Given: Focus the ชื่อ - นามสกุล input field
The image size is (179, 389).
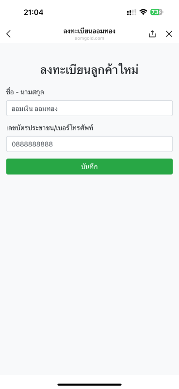Looking at the screenshot, I should pyautogui.click(x=89, y=108).
